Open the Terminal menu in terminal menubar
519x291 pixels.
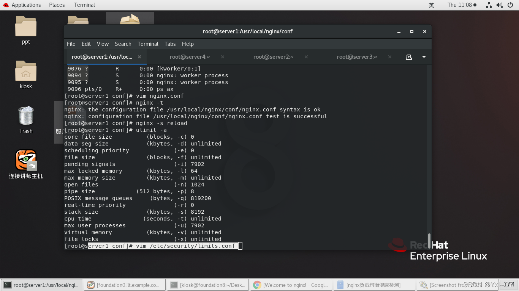(x=148, y=44)
